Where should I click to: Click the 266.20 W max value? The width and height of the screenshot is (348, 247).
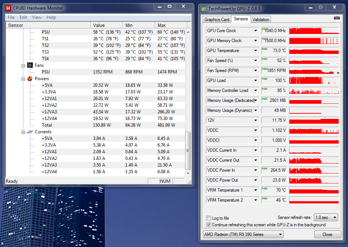click(166, 112)
